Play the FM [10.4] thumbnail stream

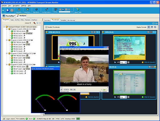pos(115,97)
